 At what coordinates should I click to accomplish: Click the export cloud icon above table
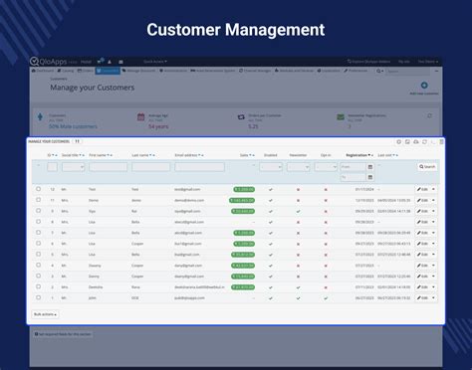pyautogui.click(x=416, y=142)
